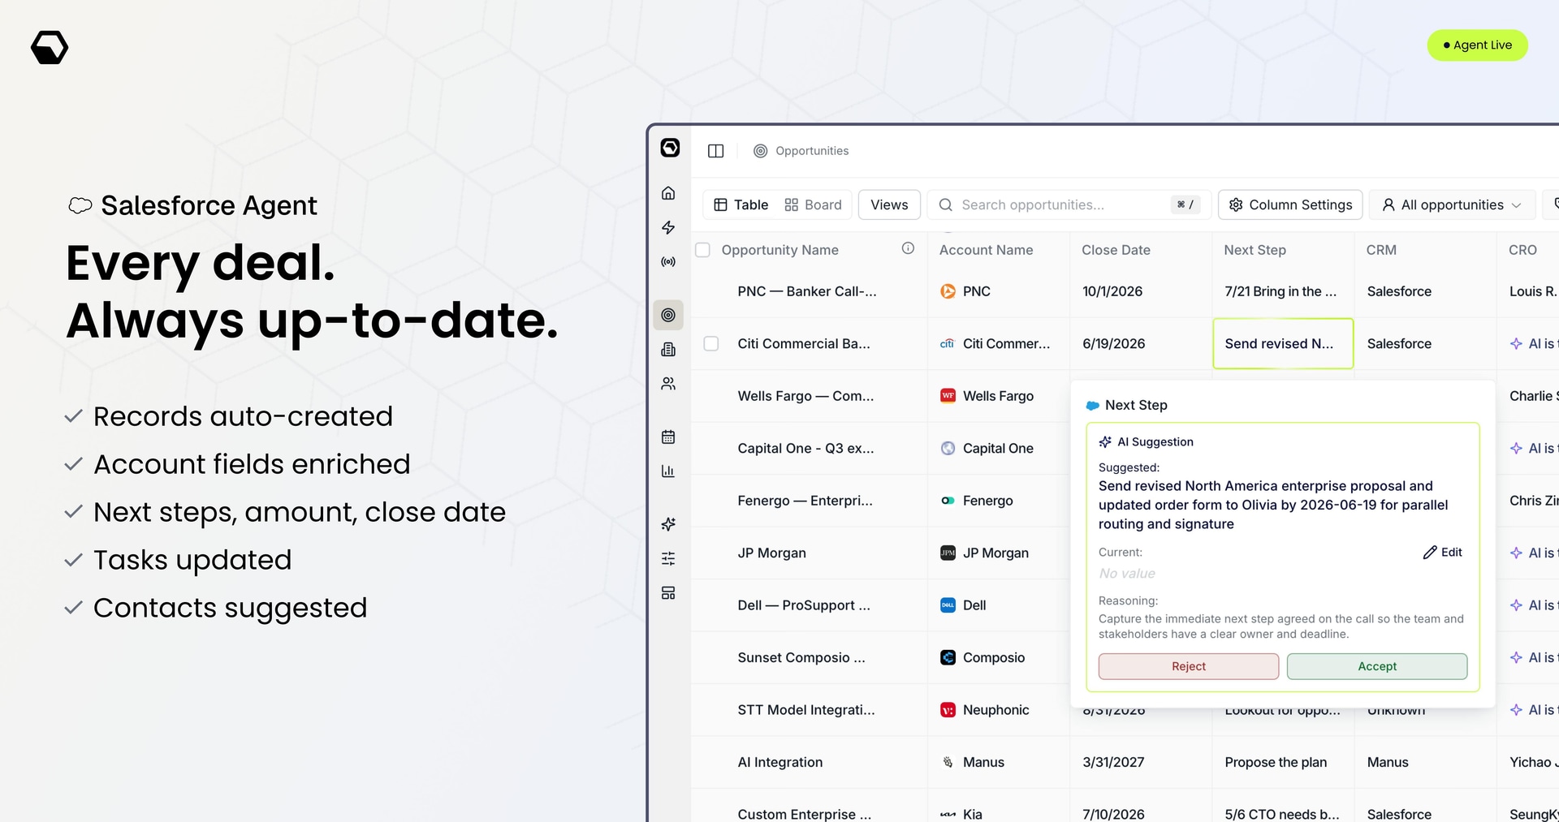Screen dimensions: 1559x822
Task: Accept the AI suggestion
Action: 1377,666
